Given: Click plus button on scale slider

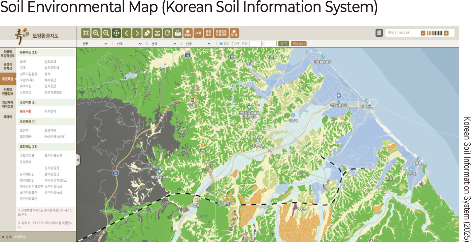Looking at the screenshot, I should pyautogui.click(x=446, y=33).
